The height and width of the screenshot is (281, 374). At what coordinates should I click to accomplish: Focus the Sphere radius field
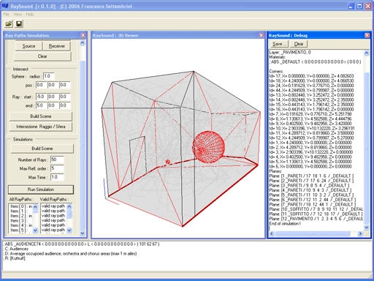[x=49, y=76]
